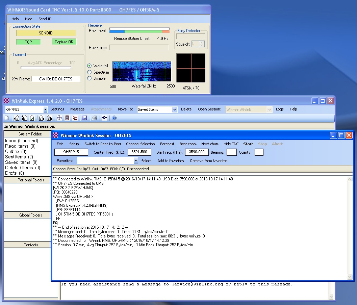Image resolution: width=357 pixels, height=305 pixels.
Task: Open the Open Session Winmor Winlink dropdown
Action: coord(270,109)
